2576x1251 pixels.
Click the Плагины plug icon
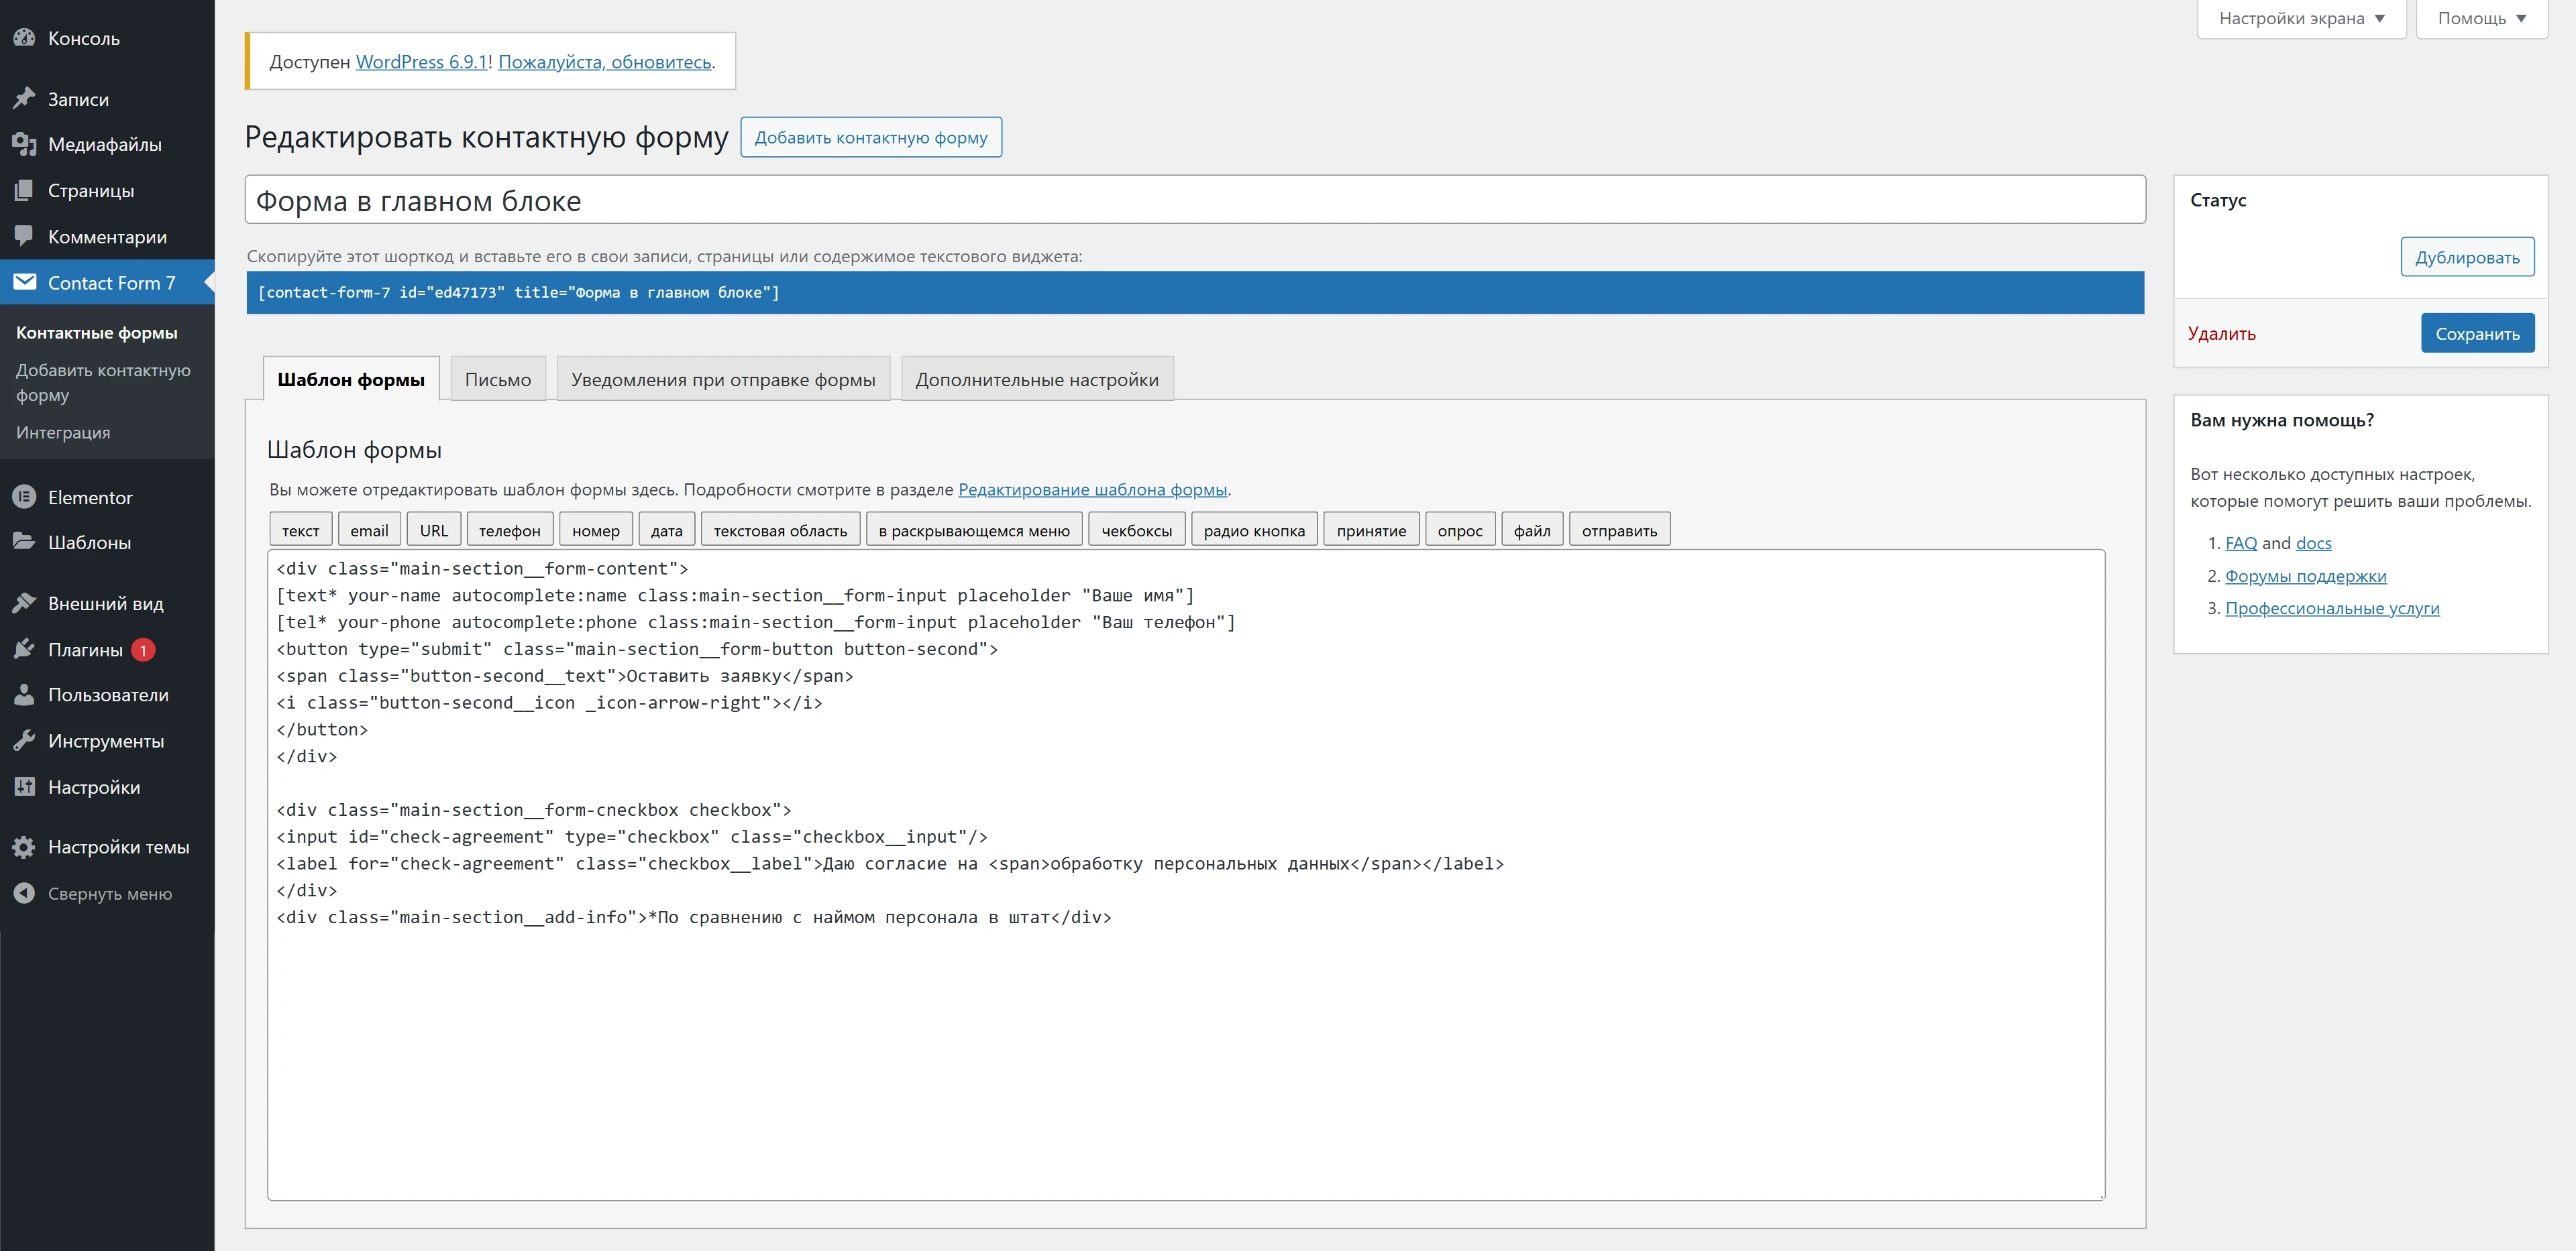[24, 650]
